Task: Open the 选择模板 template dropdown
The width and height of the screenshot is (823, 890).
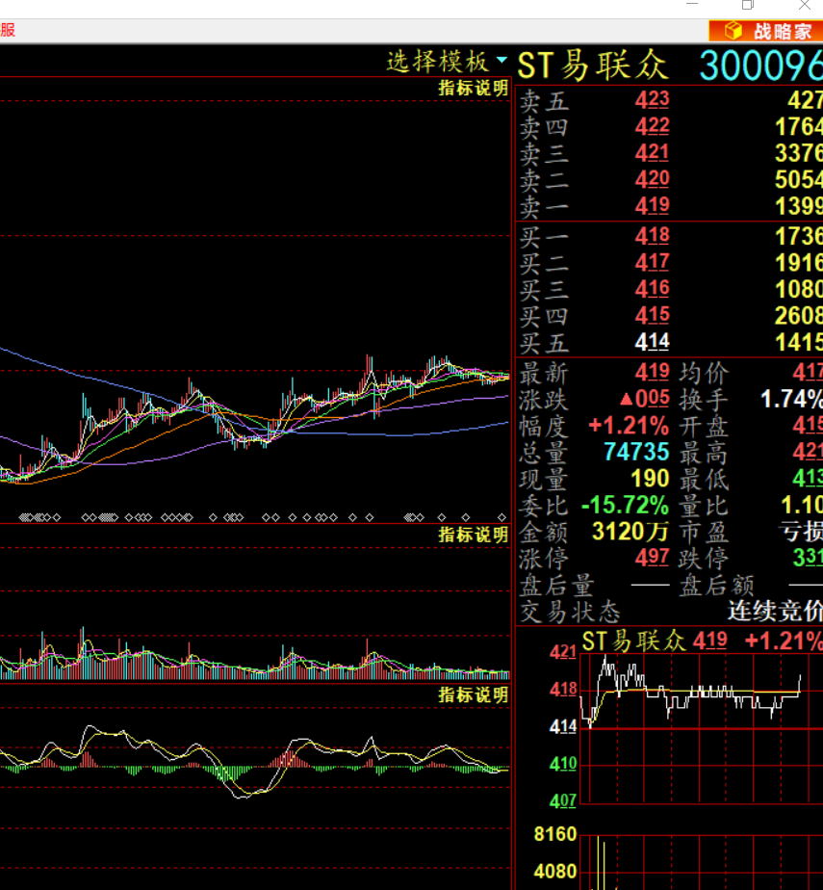Action: pos(447,62)
